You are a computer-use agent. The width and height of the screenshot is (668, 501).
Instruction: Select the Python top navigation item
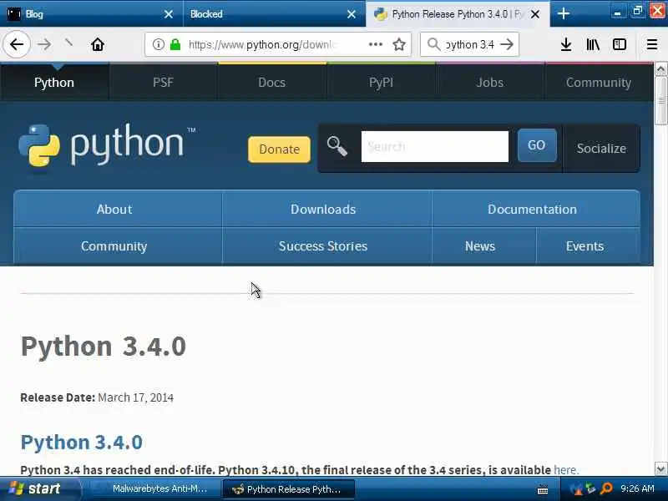(54, 82)
